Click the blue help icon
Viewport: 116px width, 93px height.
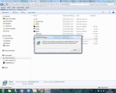click(x=113, y=12)
